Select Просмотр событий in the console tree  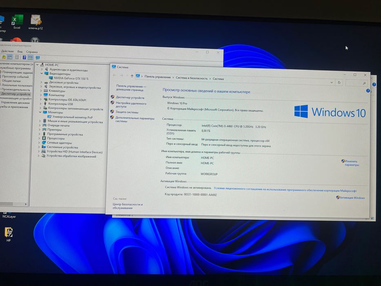coord(15,77)
